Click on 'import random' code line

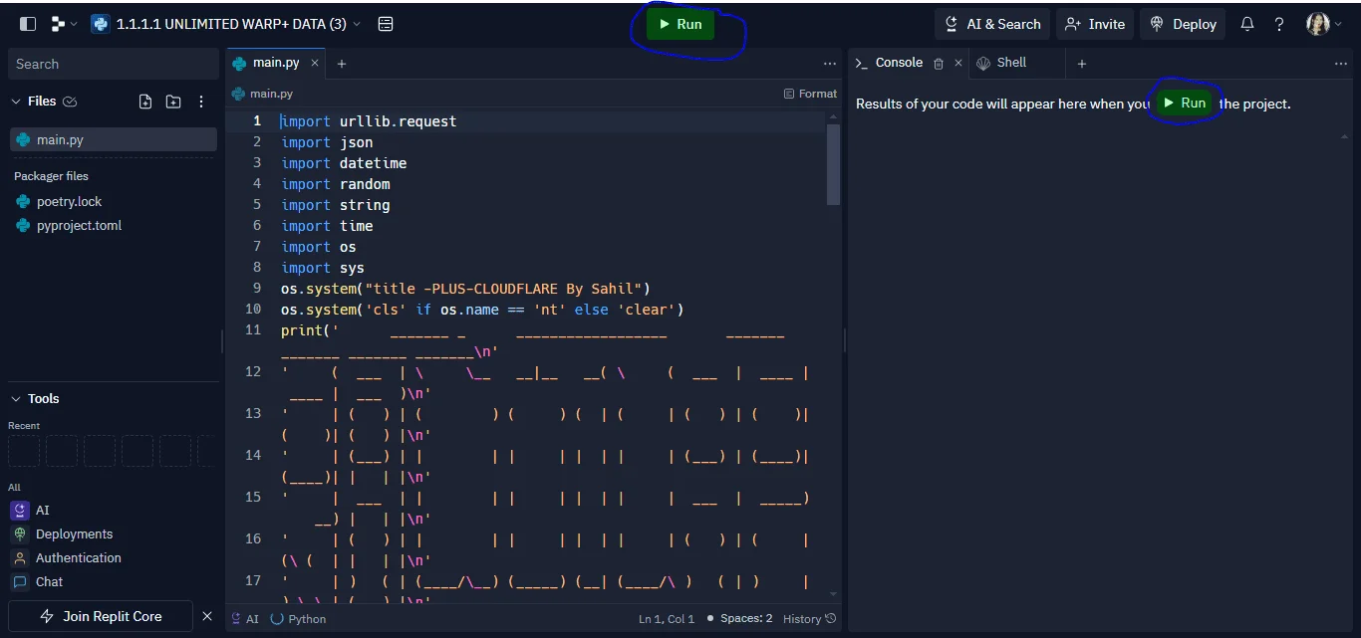[x=336, y=184]
